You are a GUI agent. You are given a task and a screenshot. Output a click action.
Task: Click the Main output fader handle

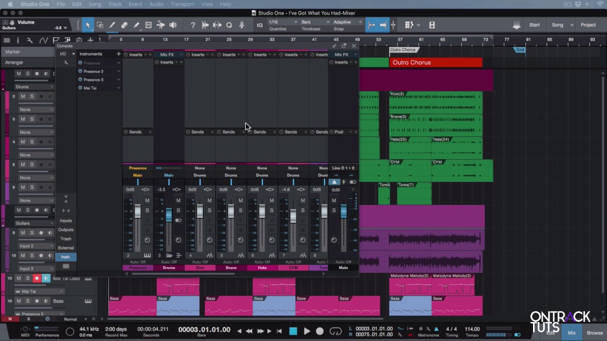click(343, 211)
